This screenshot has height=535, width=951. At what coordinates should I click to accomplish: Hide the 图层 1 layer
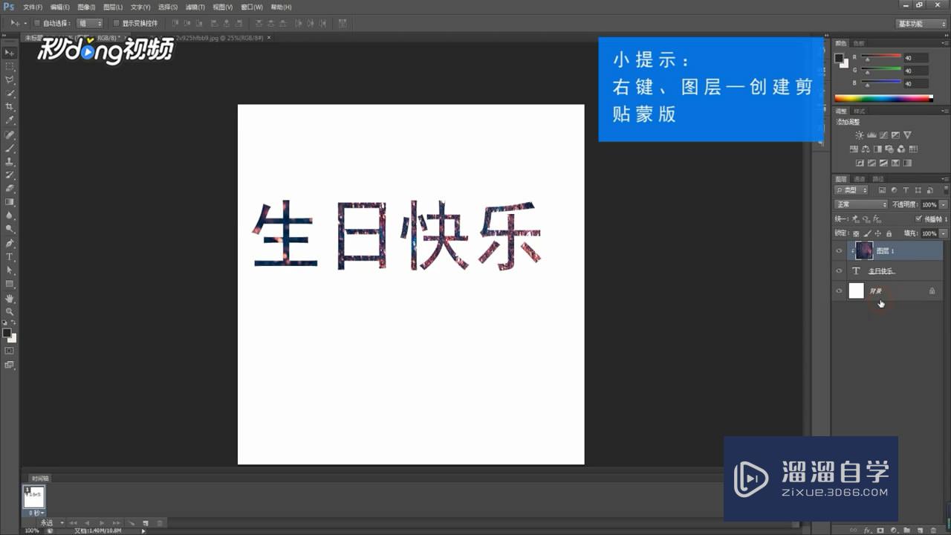[839, 251]
